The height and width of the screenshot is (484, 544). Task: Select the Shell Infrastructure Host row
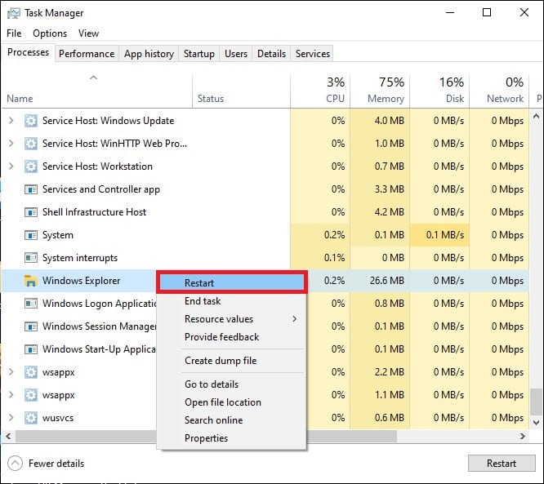[x=265, y=212]
